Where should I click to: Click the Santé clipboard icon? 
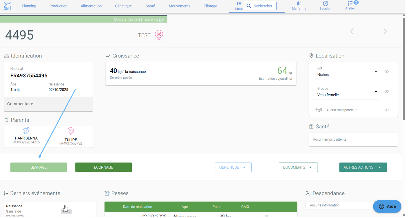311,126
